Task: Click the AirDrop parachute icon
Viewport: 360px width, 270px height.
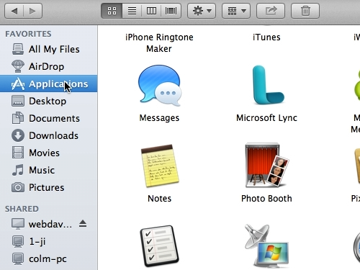Action: [18, 66]
